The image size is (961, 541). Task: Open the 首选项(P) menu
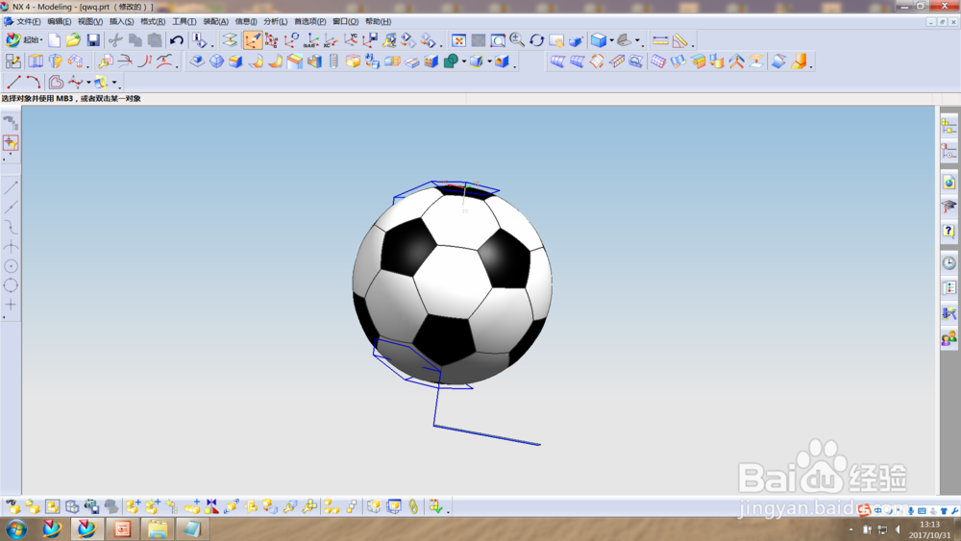(x=310, y=21)
